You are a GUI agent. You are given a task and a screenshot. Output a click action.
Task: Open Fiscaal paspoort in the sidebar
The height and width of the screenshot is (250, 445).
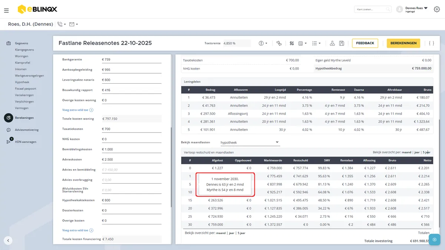[26, 89]
